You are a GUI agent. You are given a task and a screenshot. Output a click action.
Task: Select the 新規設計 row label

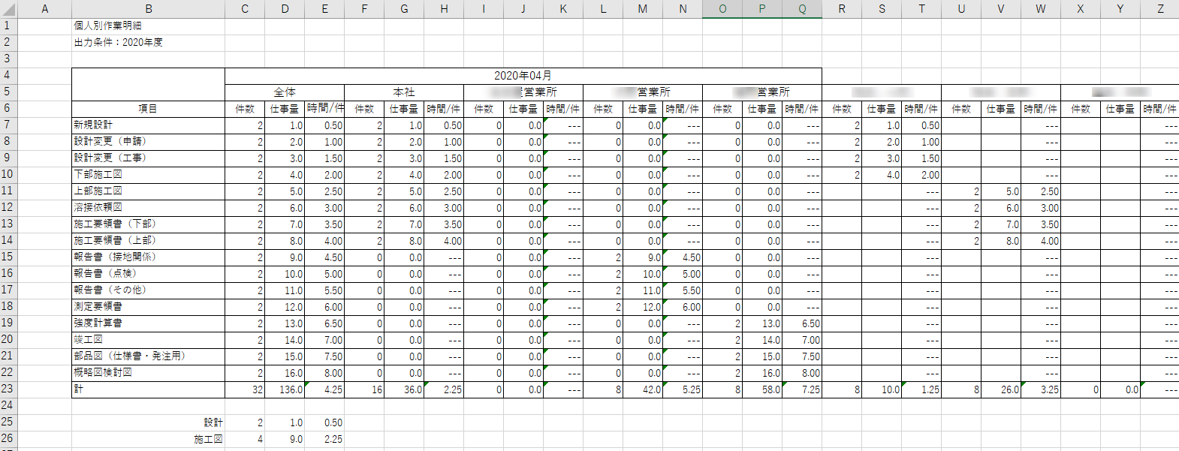tap(93, 125)
